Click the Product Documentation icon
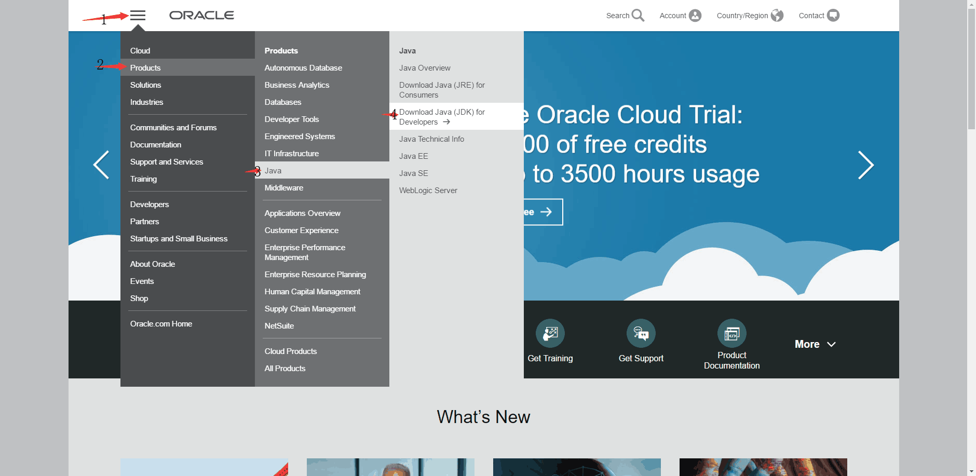Image resolution: width=976 pixels, height=476 pixels. coord(732,333)
